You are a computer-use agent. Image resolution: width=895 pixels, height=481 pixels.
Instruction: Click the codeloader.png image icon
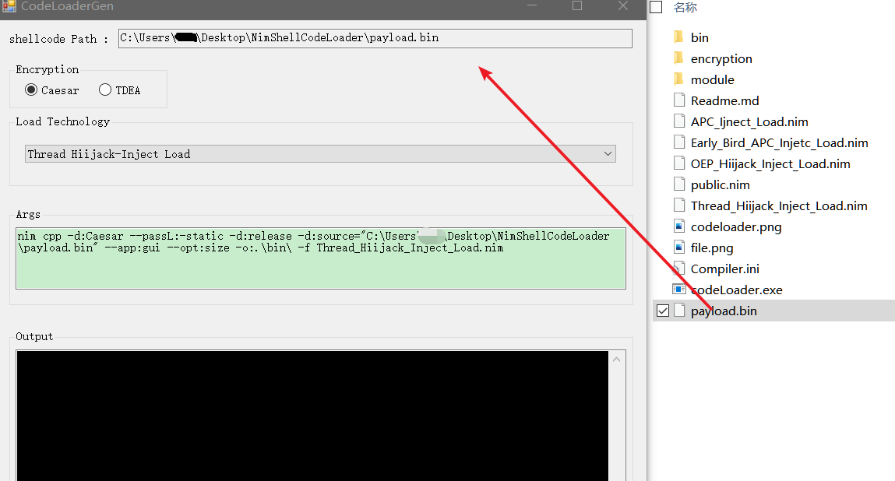point(678,226)
